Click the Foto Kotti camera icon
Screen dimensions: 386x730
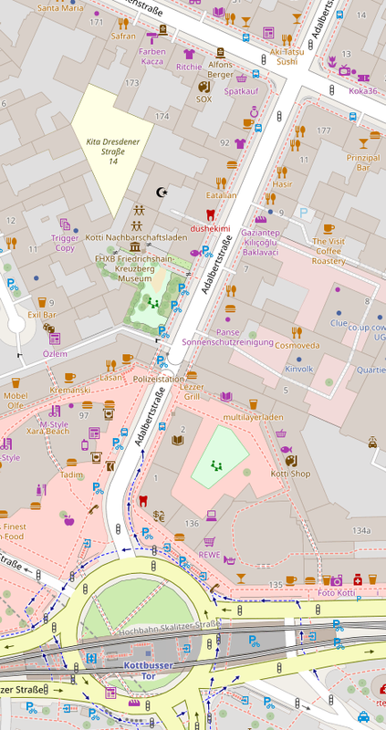pos(336,580)
